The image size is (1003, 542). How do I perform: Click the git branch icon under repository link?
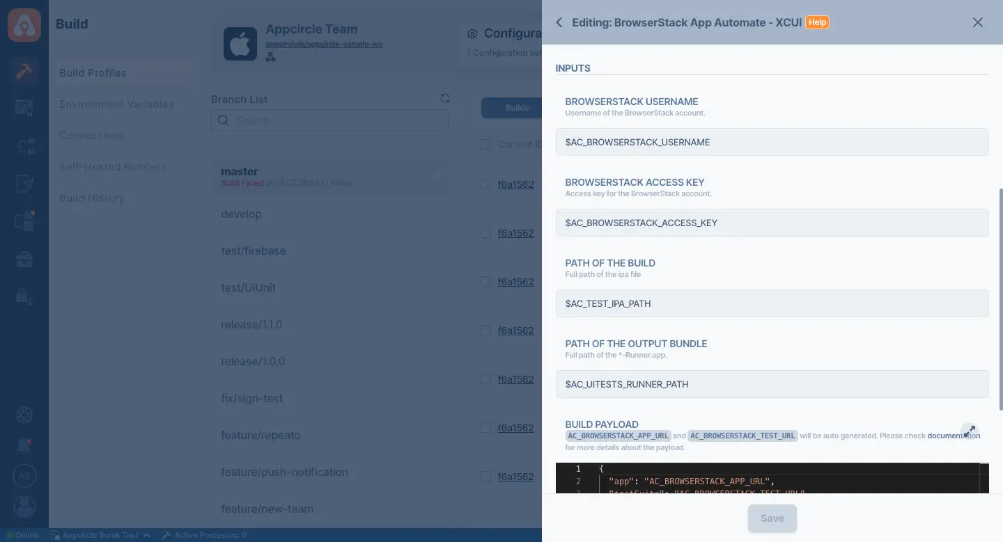click(x=270, y=57)
